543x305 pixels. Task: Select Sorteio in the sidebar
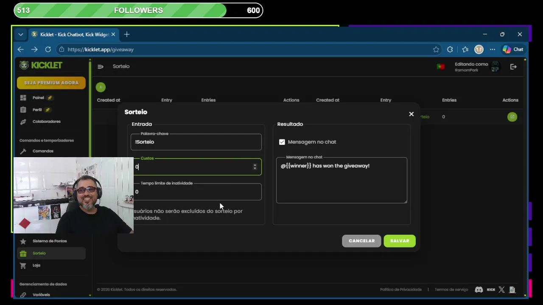51,253
